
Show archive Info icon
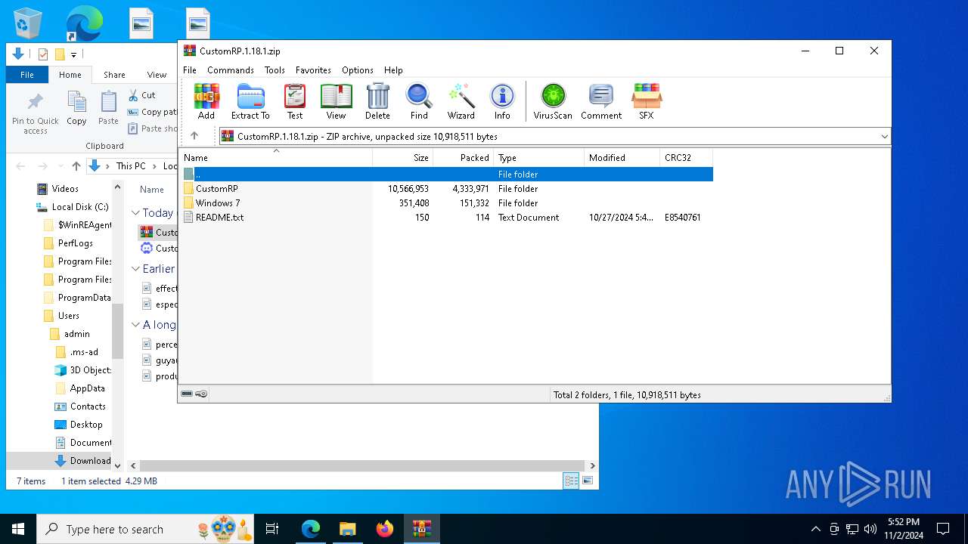click(x=502, y=101)
